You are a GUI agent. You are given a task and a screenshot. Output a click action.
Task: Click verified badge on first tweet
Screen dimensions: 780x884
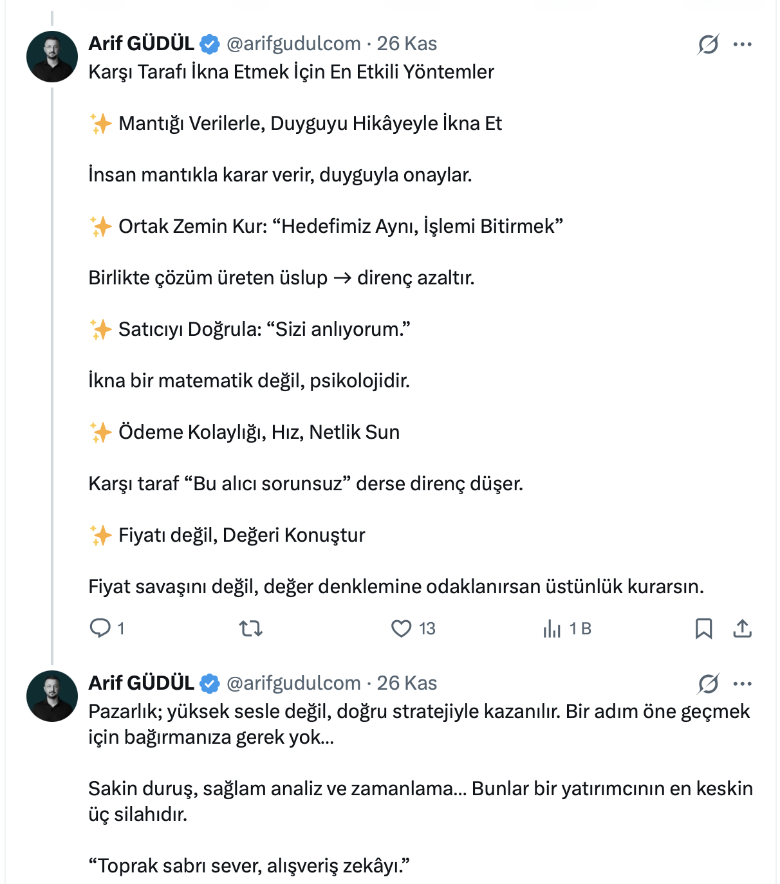click(210, 44)
